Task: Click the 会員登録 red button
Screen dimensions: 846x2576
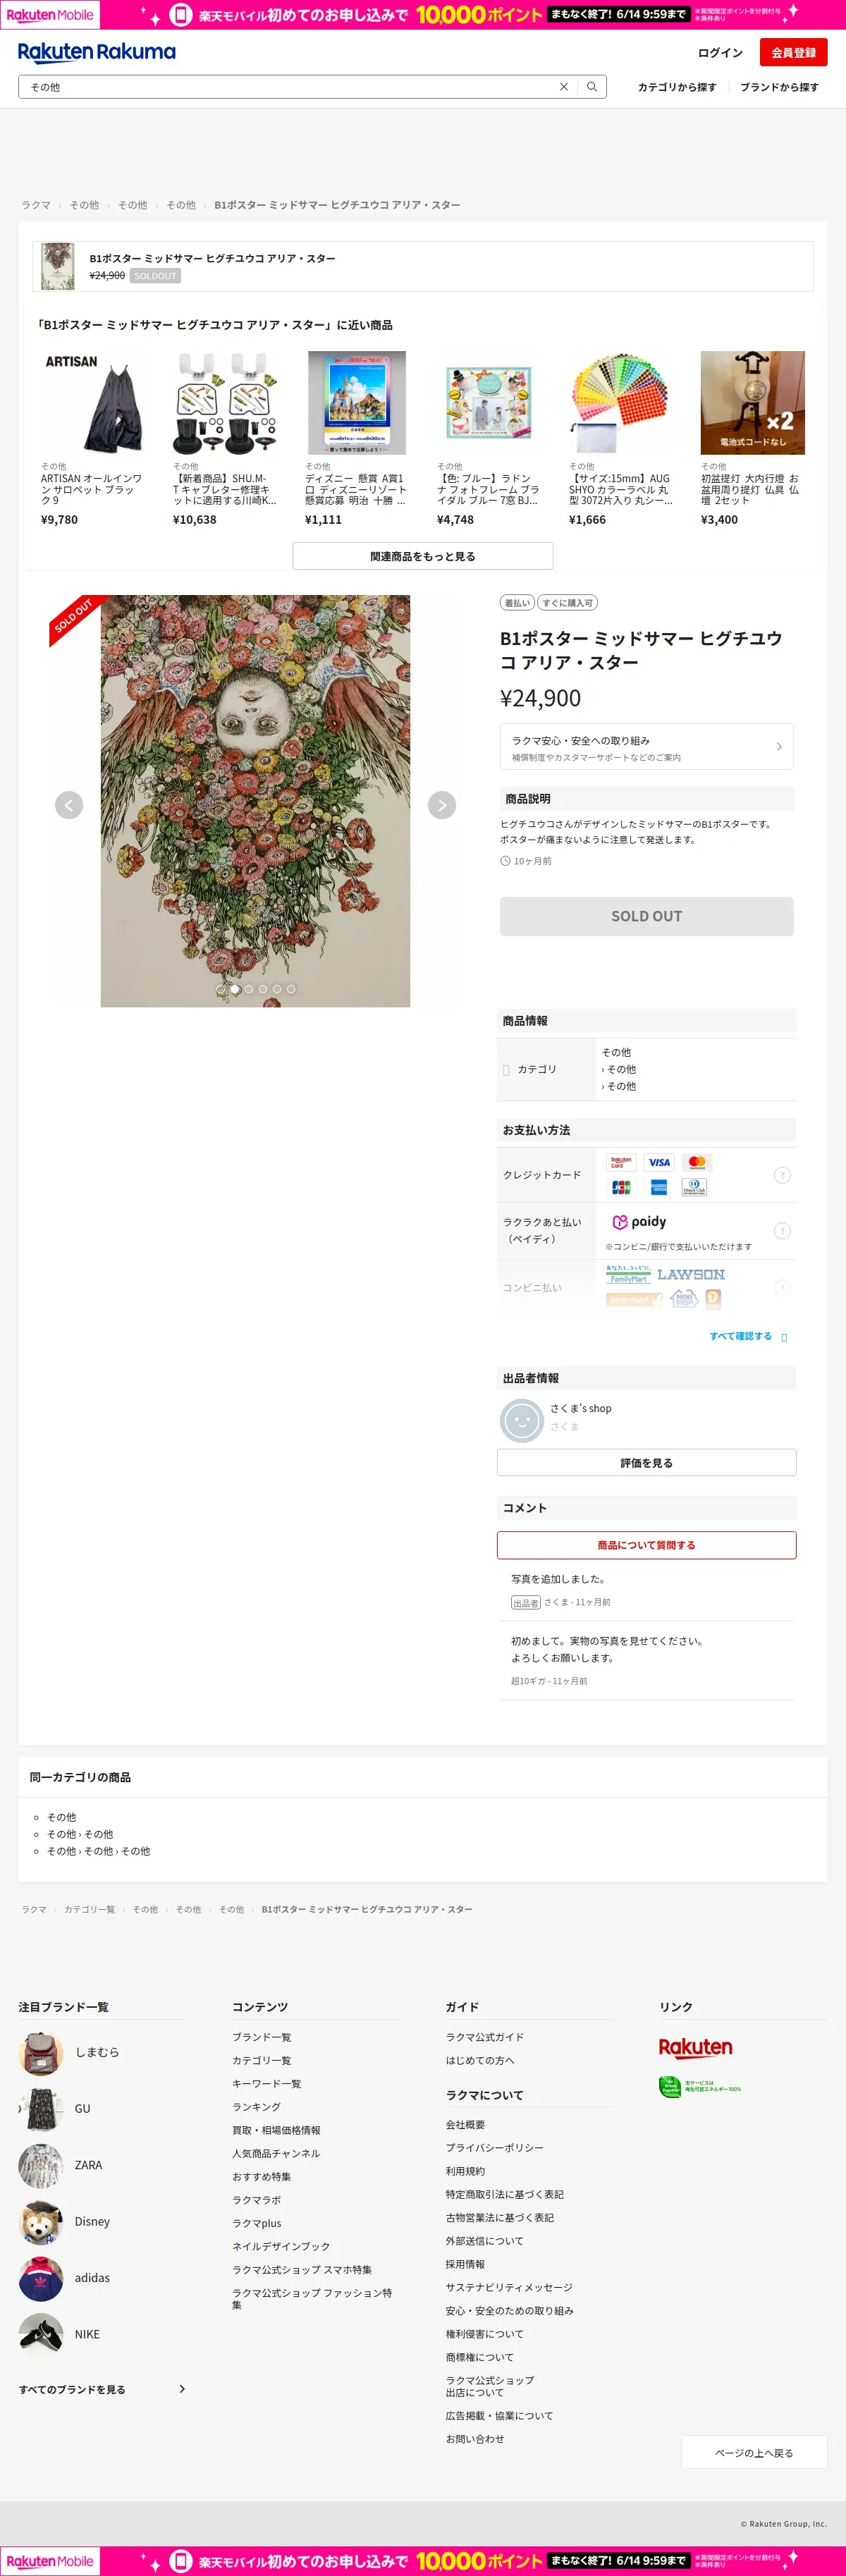Action: 793,52
